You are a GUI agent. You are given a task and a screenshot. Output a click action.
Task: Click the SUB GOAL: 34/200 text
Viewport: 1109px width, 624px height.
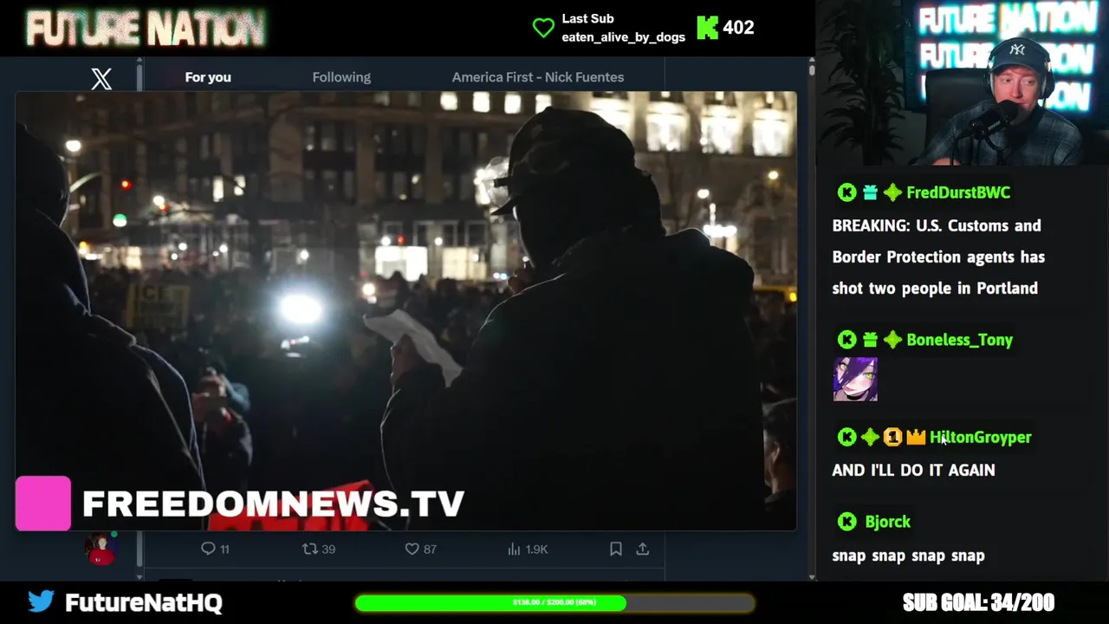coord(978,602)
